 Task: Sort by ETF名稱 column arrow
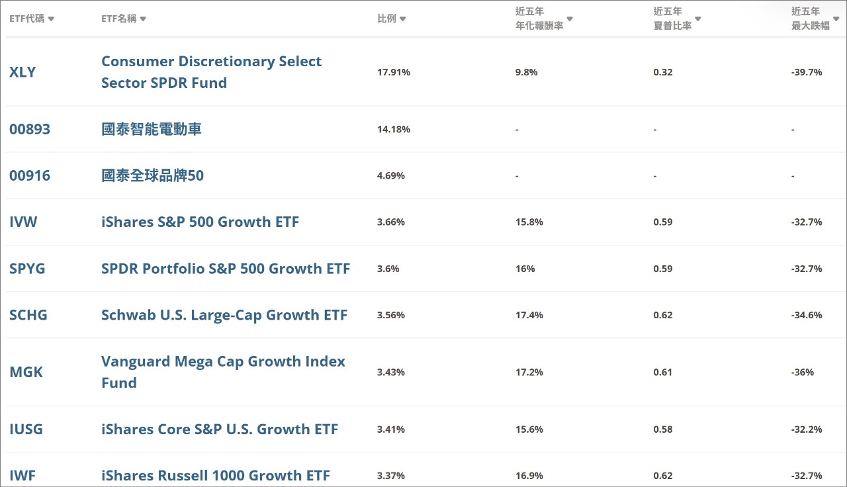[x=143, y=19]
